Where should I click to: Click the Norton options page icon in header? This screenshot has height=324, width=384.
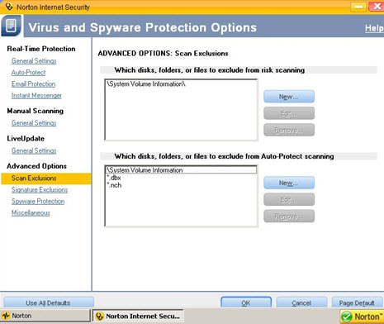pyautogui.click(x=11, y=26)
